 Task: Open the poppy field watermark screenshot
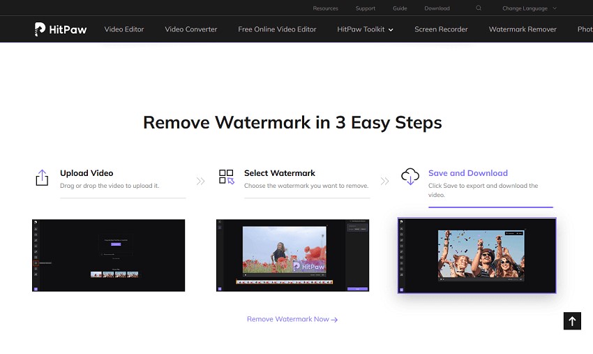(293, 255)
